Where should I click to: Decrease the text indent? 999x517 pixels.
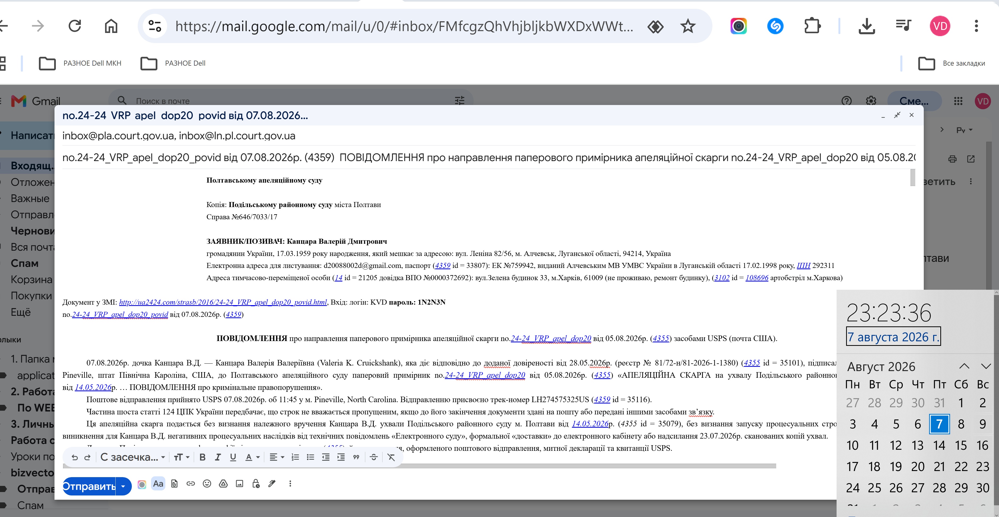click(325, 457)
